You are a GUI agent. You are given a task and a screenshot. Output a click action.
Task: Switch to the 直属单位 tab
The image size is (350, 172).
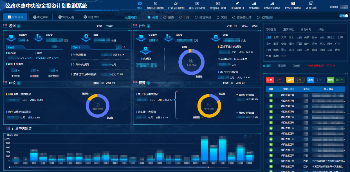click(288, 29)
